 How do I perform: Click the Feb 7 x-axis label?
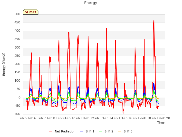42,118
